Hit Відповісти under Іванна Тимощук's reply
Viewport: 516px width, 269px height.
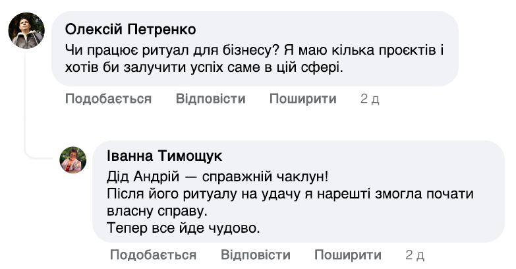click(x=255, y=255)
